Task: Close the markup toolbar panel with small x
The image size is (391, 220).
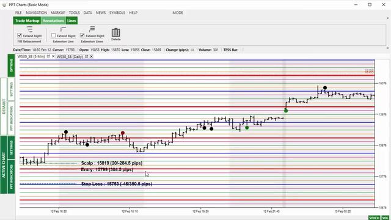Action: (387, 18)
